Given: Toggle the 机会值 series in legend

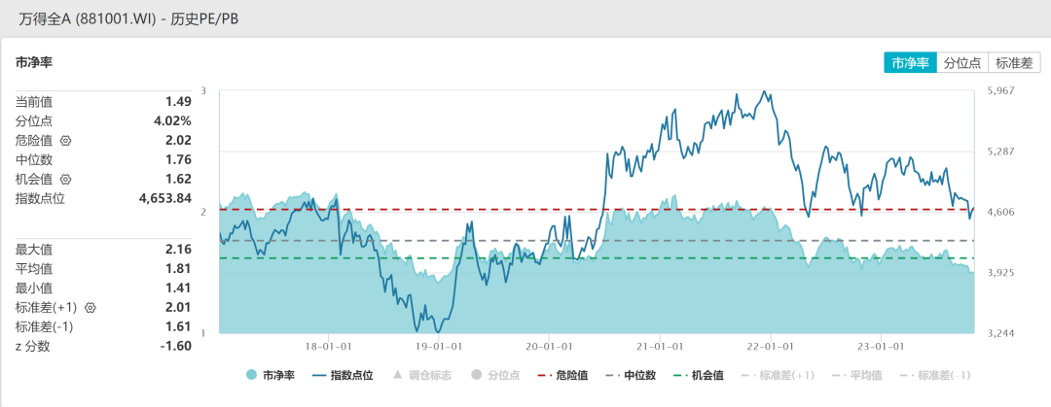Looking at the screenshot, I should tap(706, 375).
